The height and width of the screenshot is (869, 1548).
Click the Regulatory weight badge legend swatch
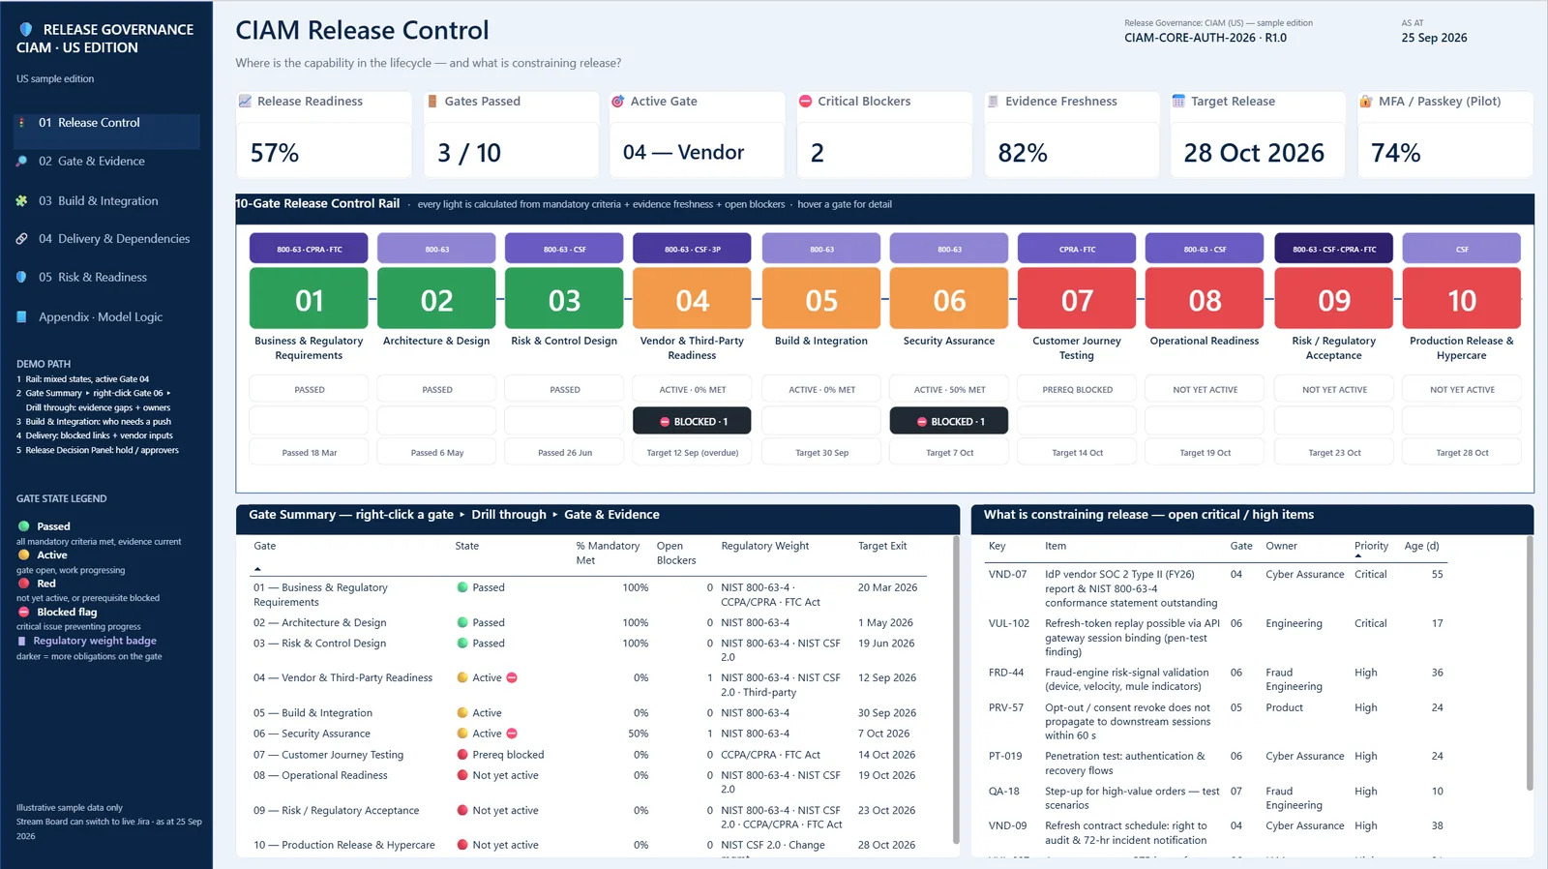tap(21, 641)
